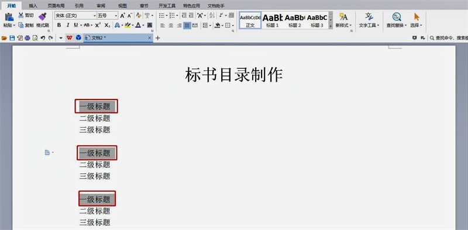This screenshot has width=468, height=230.
Task: Click the red WPS home icon
Action: (70, 37)
